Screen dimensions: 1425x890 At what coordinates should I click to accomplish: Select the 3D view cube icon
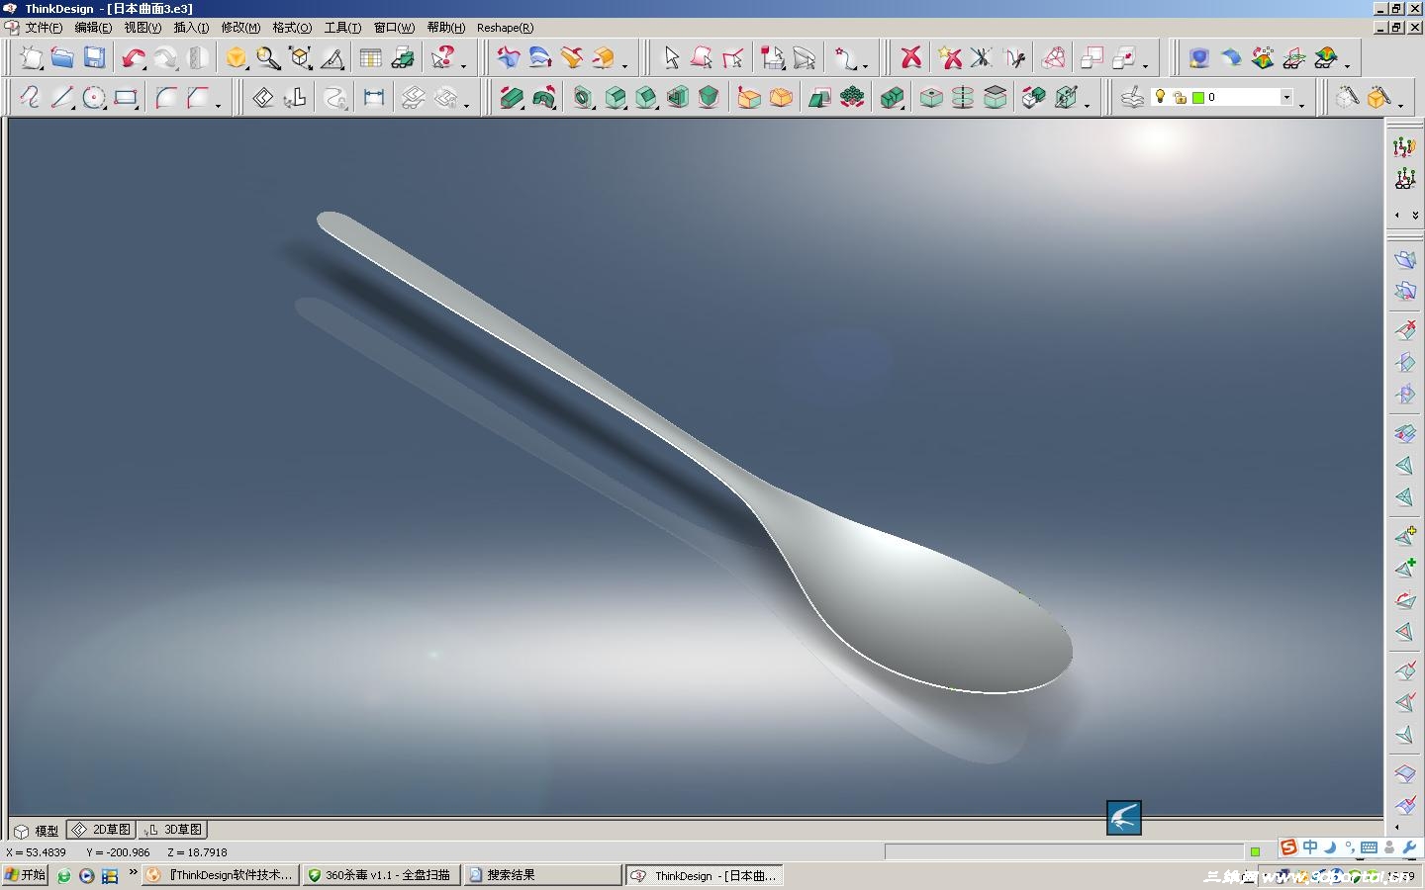point(301,58)
